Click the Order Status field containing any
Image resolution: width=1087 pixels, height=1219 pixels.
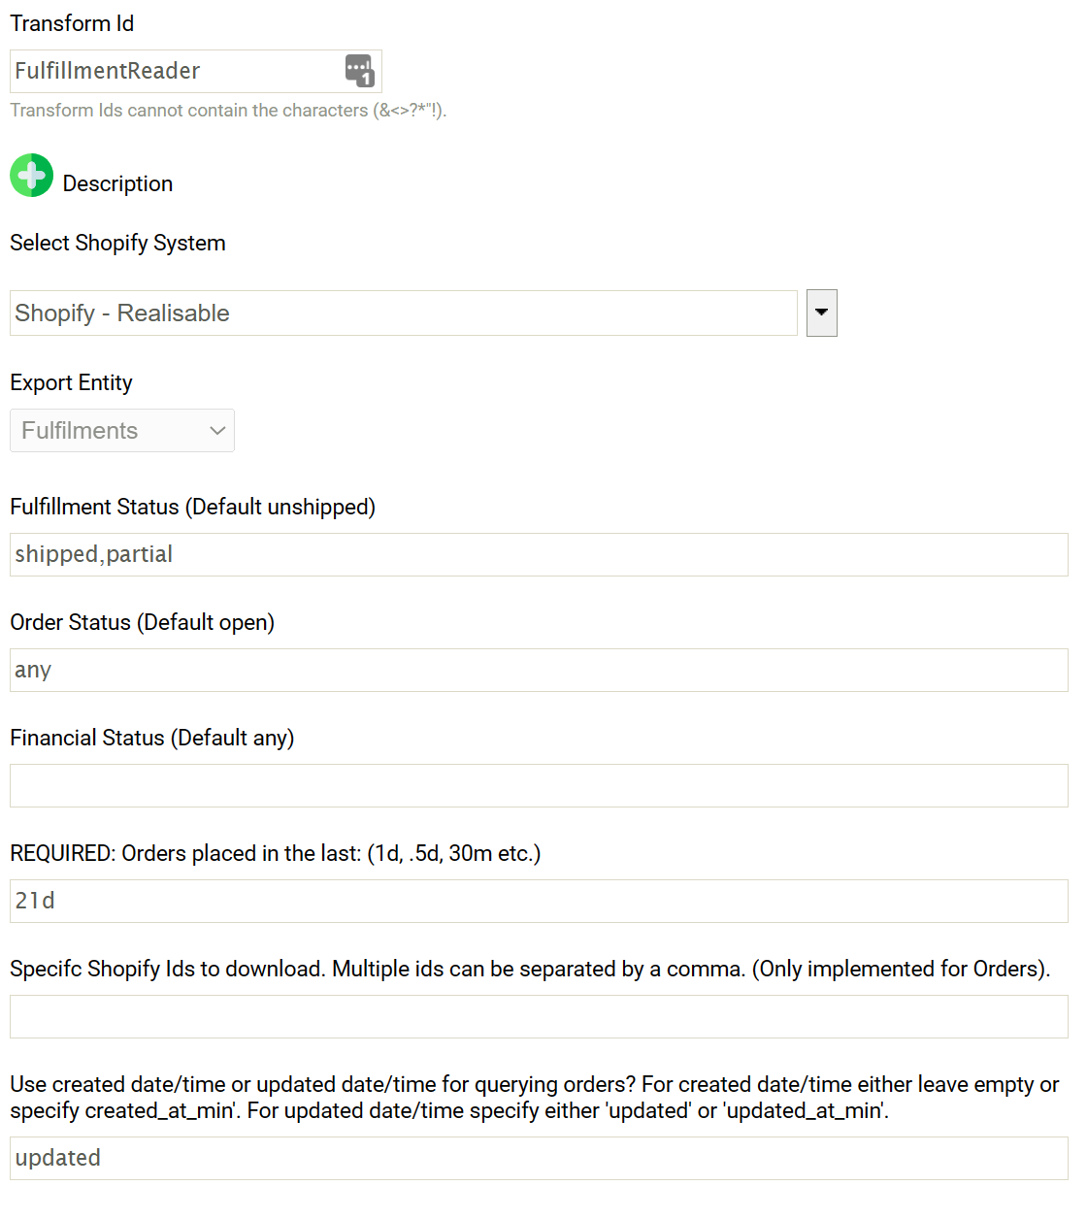[x=539, y=670]
